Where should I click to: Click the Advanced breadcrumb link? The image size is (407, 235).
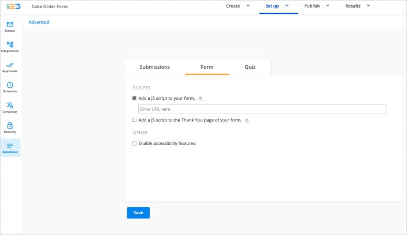point(39,22)
